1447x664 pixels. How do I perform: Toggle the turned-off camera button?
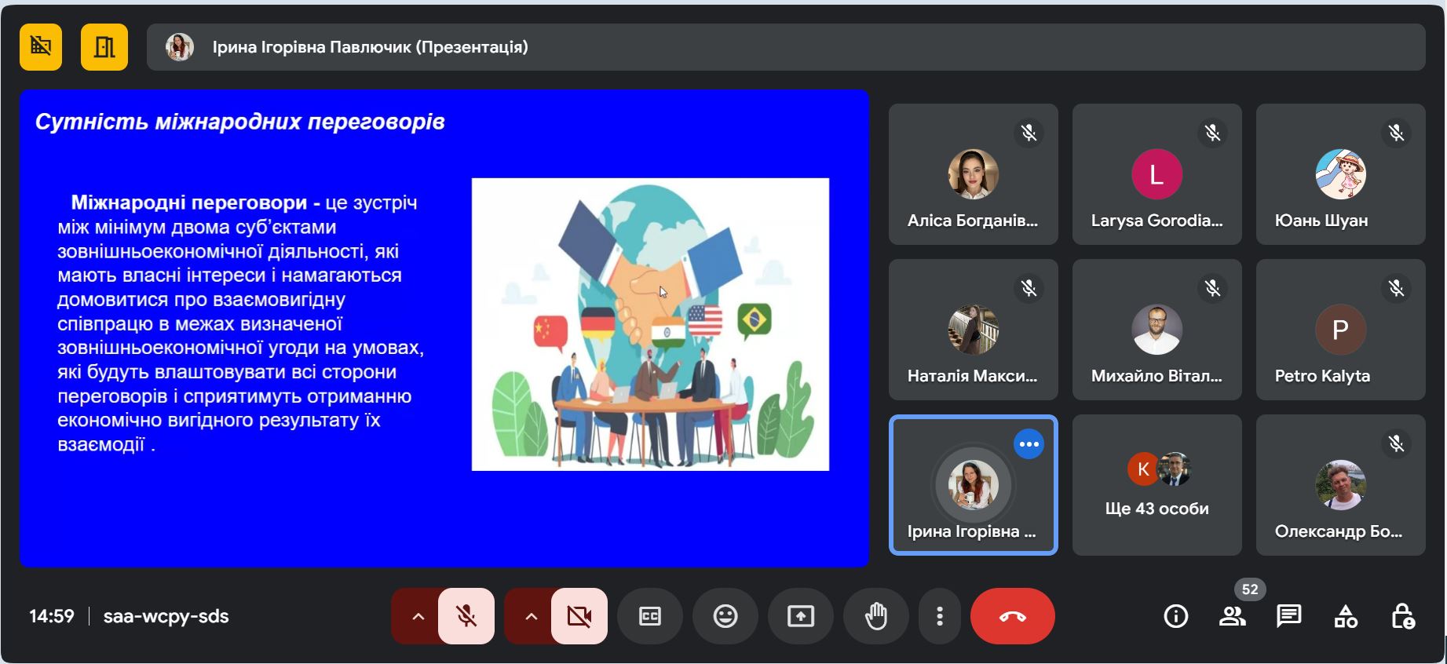[579, 616]
